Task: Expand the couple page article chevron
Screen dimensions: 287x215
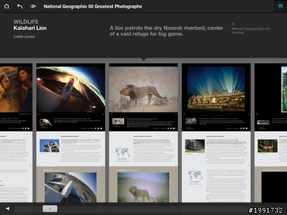Action: pyautogui.click(x=30, y=165)
